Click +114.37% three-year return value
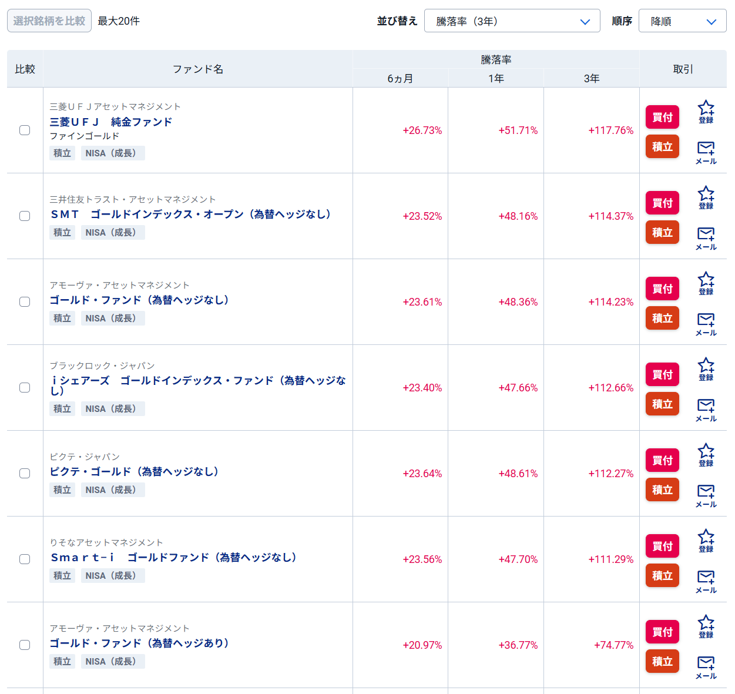Image resolution: width=735 pixels, height=694 pixels. point(611,216)
